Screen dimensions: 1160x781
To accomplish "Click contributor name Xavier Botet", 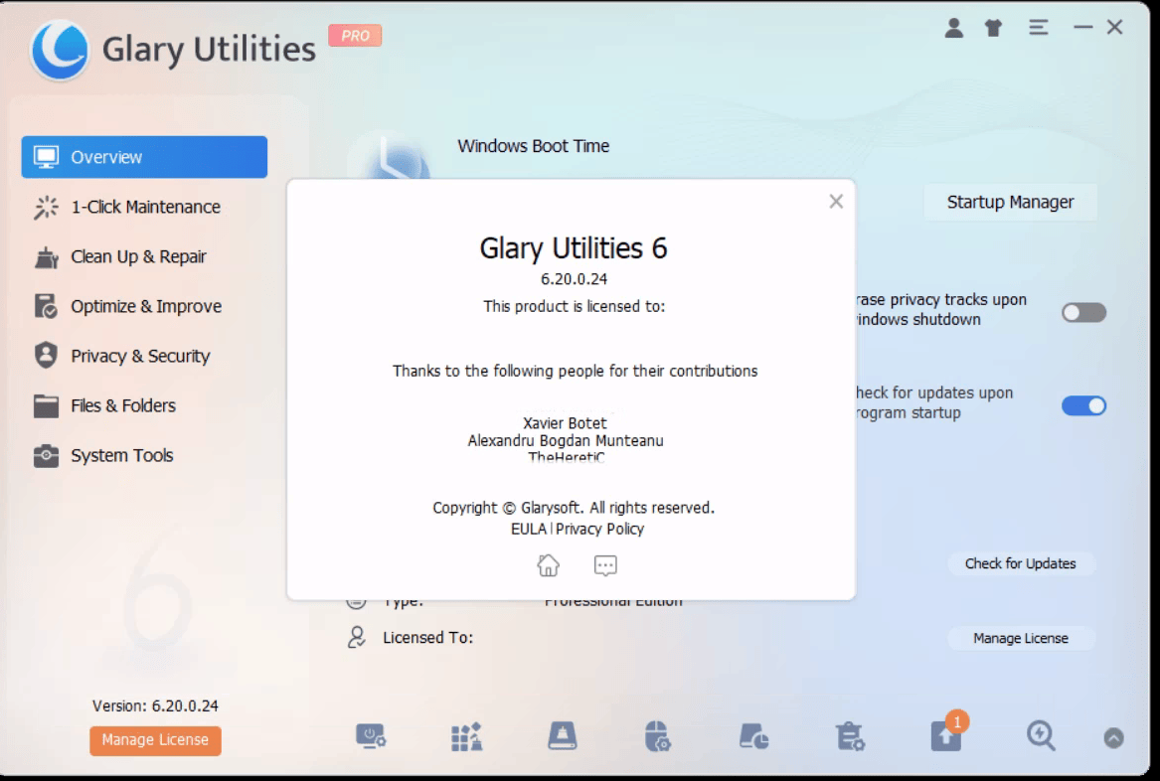I will (565, 423).
